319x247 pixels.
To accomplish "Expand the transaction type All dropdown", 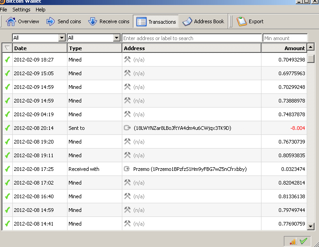I will tap(116, 38).
